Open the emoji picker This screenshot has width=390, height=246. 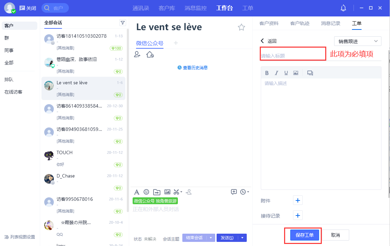click(x=146, y=192)
